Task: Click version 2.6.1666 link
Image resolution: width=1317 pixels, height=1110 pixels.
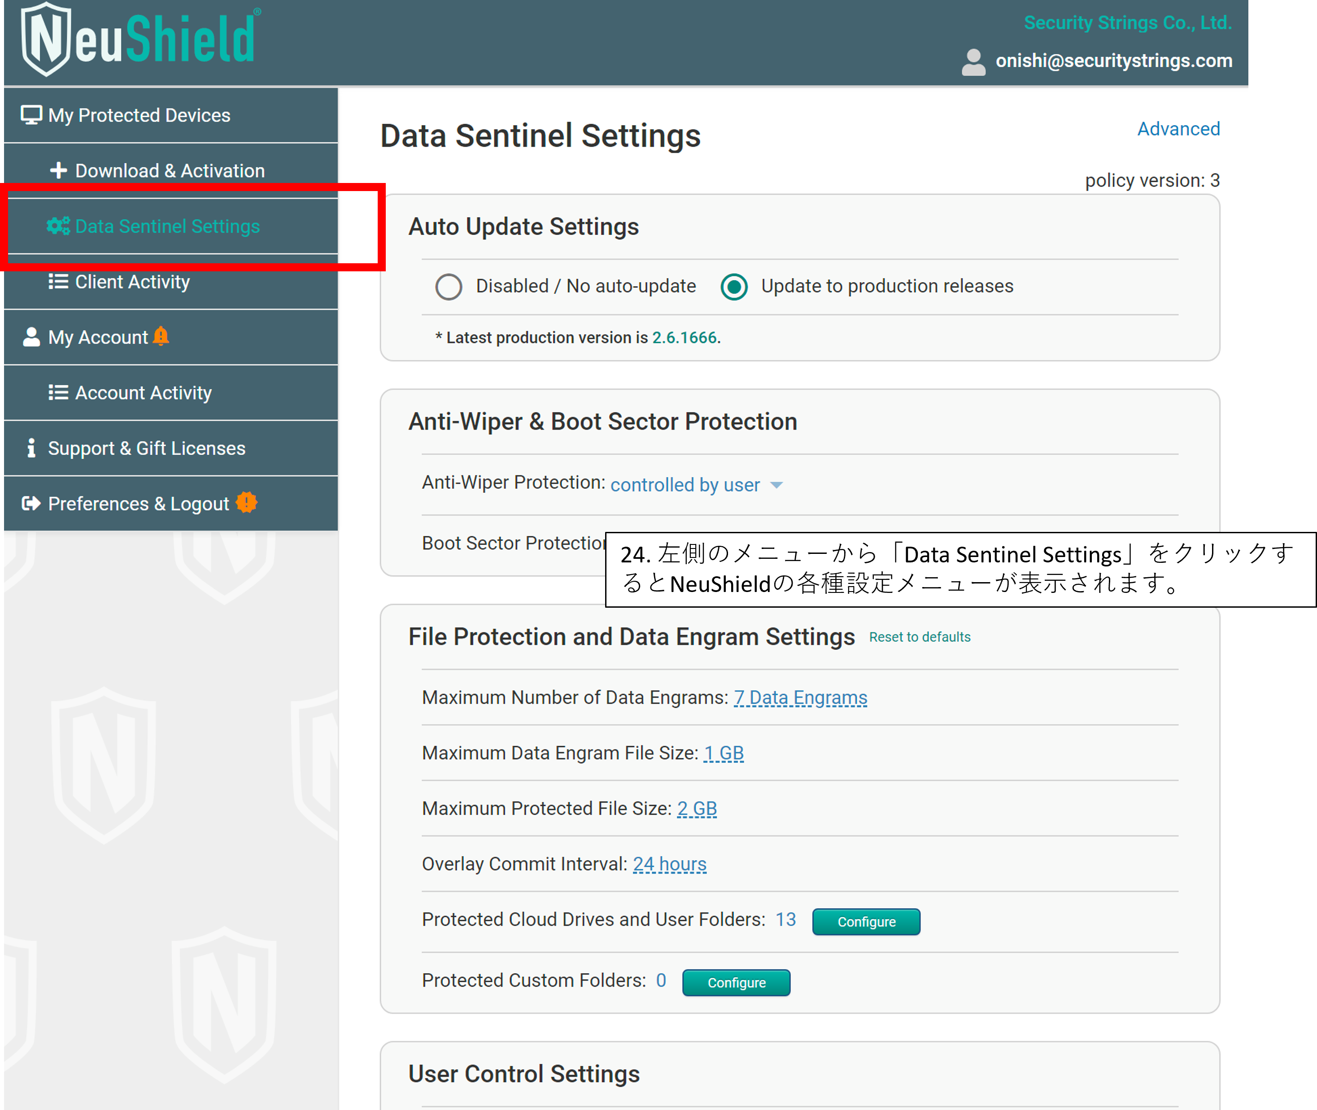Action: (685, 337)
